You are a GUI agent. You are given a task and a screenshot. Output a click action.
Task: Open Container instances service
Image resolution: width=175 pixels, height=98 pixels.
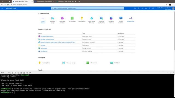[111, 20]
